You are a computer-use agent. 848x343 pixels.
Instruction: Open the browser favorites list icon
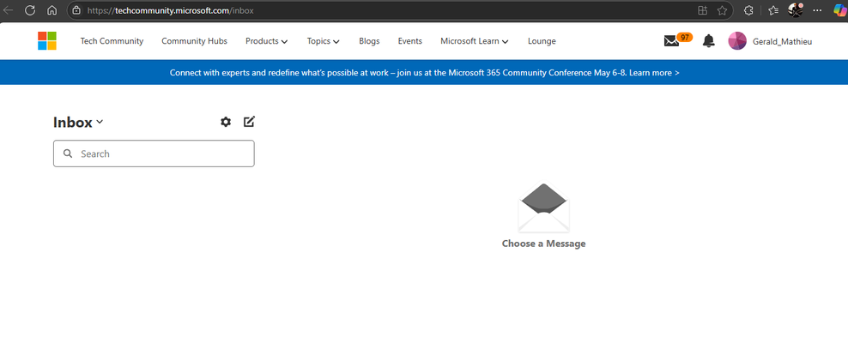[773, 10]
